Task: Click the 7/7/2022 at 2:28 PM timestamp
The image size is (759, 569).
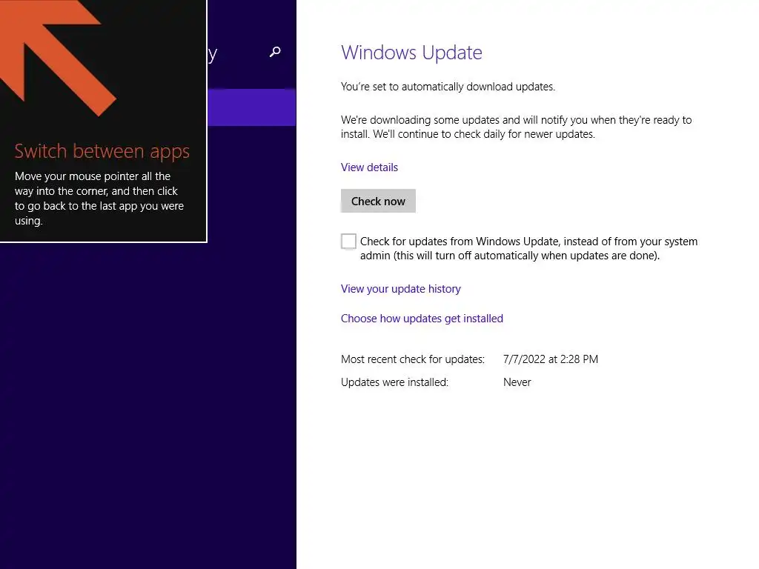Action: (551, 359)
